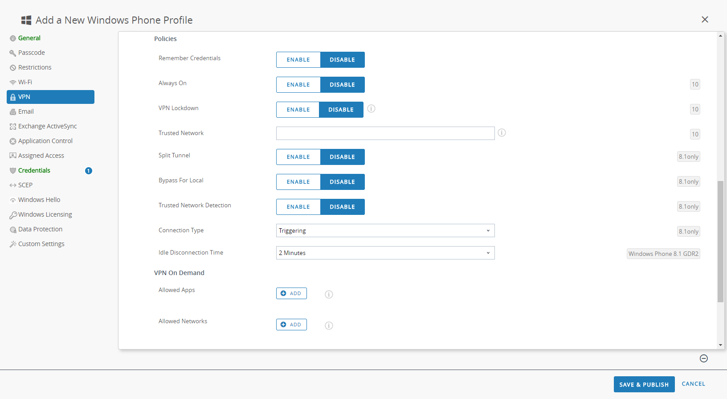Open the Idle Disconnection Time dropdown
The height and width of the screenshot is (399, 727).
coord(385,253)
